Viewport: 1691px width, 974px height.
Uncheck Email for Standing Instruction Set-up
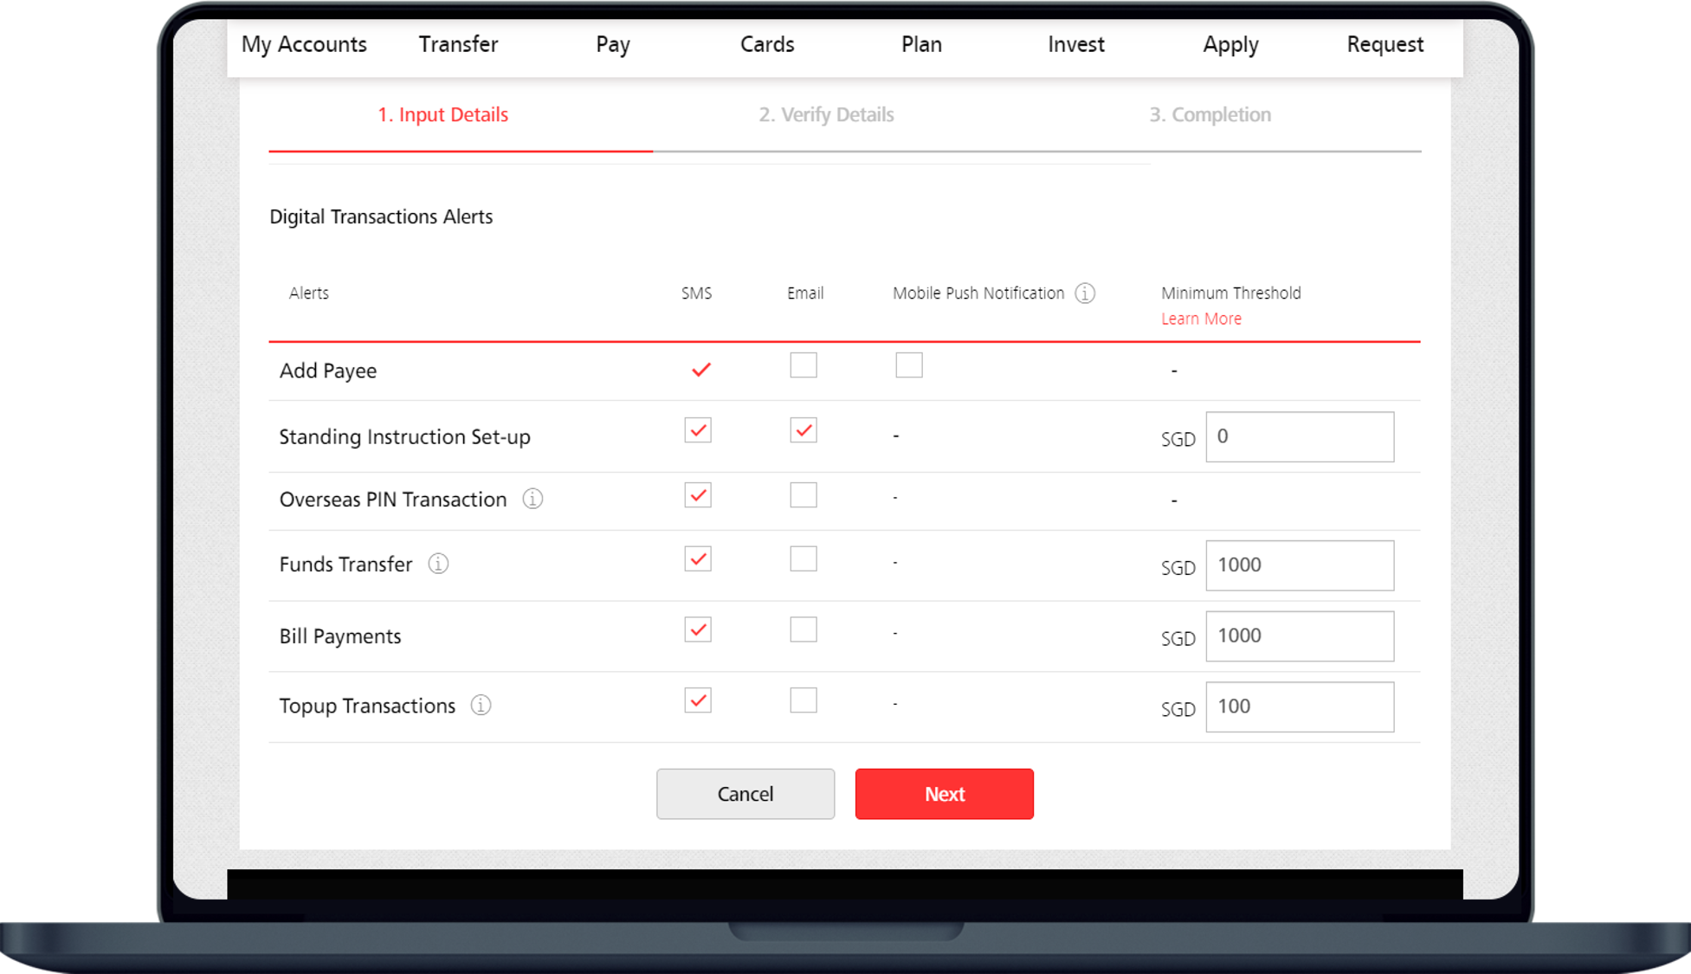(804, 430)
